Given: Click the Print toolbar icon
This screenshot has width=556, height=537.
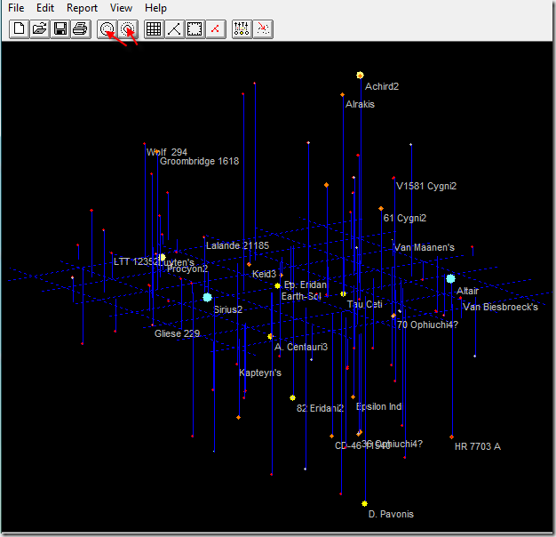Looking at the screenshot, I should (80, 29).
